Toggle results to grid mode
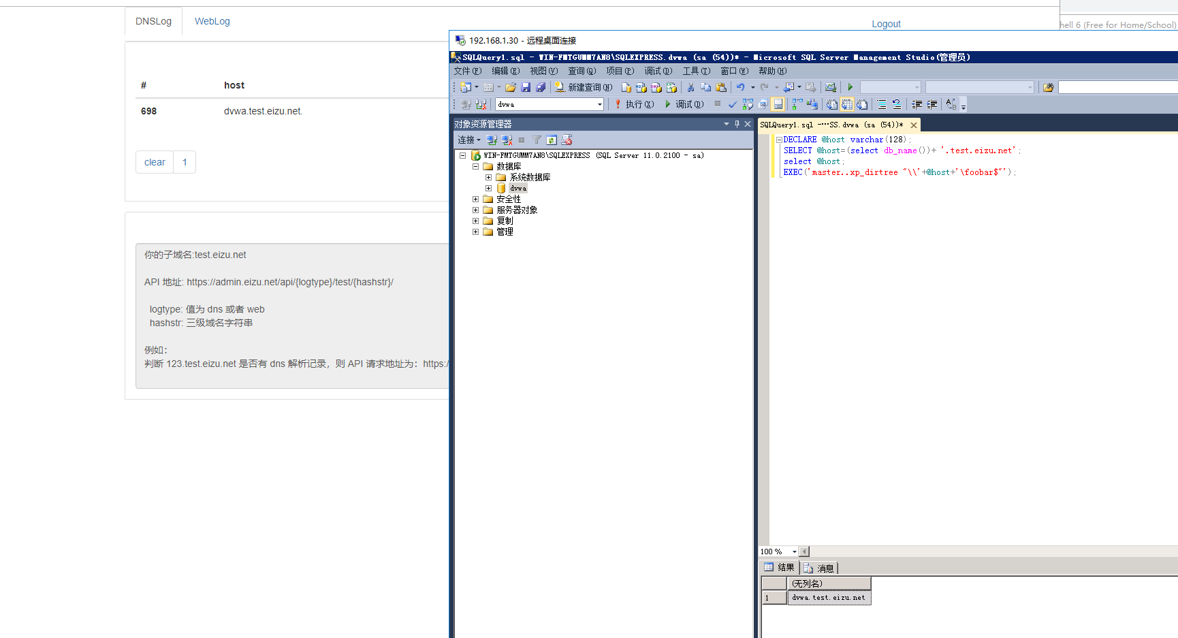The width and height of the screenshot is (1178, 638). [846, 104]
